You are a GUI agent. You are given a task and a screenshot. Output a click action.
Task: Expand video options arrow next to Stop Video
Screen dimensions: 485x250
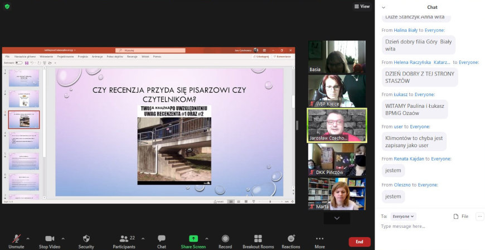(63, 238)
